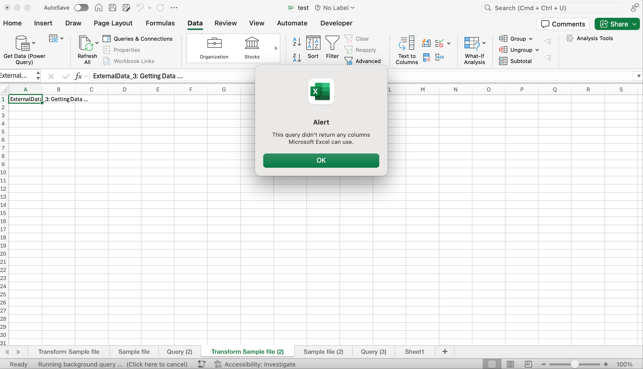643x369 pixels.
Task: Click the zoom in plus button
Action: (x=606, y=364)
